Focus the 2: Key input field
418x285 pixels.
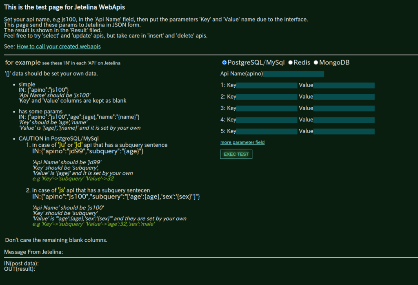(267, 97)
